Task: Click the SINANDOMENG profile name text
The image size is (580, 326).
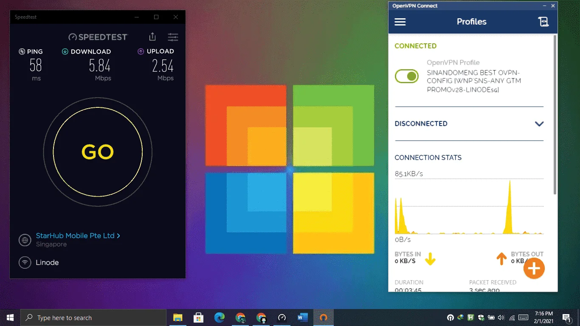Action: point(474,81)
